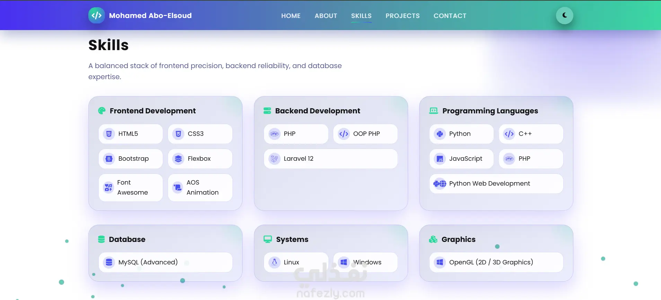Click the MySQL database icon
Screen dimensions: 661x300
point(109,262)
